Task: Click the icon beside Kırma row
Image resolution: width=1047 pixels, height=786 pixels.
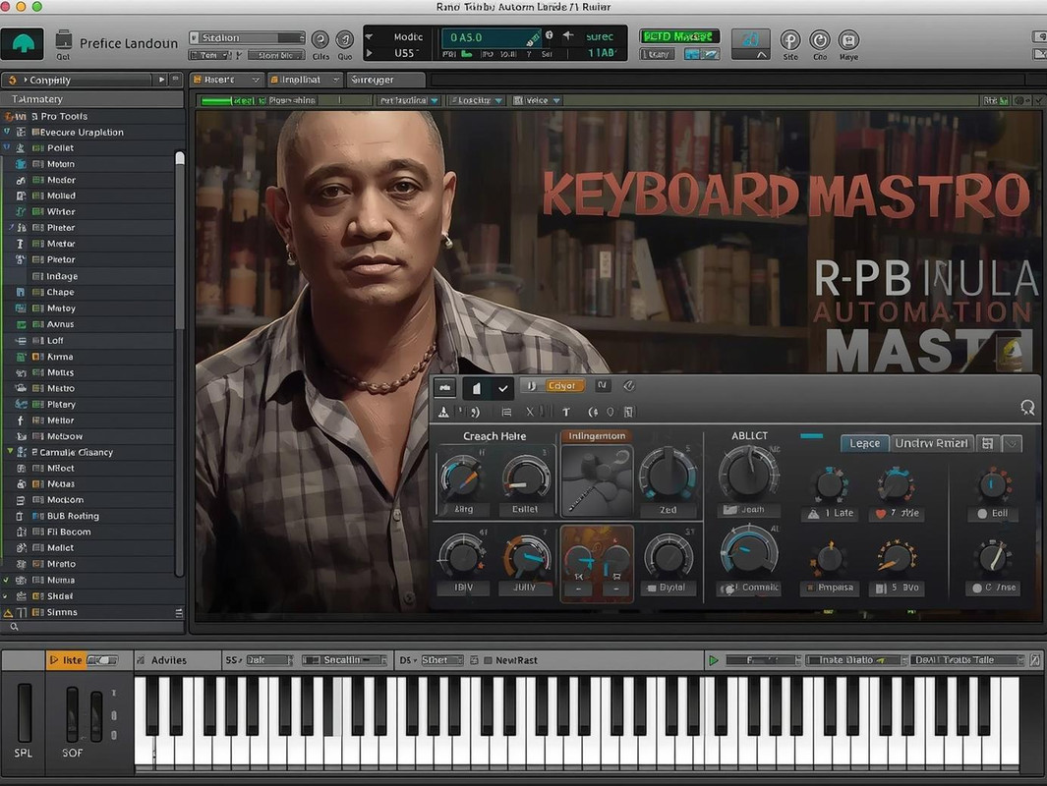Action: tap(21, 357)
